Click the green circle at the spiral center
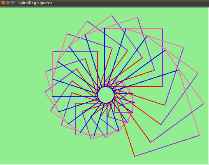 [106, 95]
